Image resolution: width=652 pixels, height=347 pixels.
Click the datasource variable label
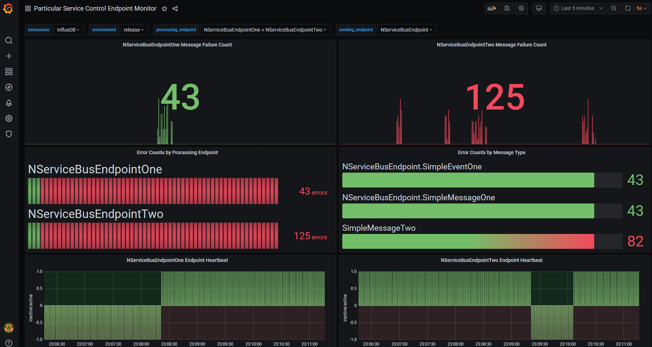(39, 30)
